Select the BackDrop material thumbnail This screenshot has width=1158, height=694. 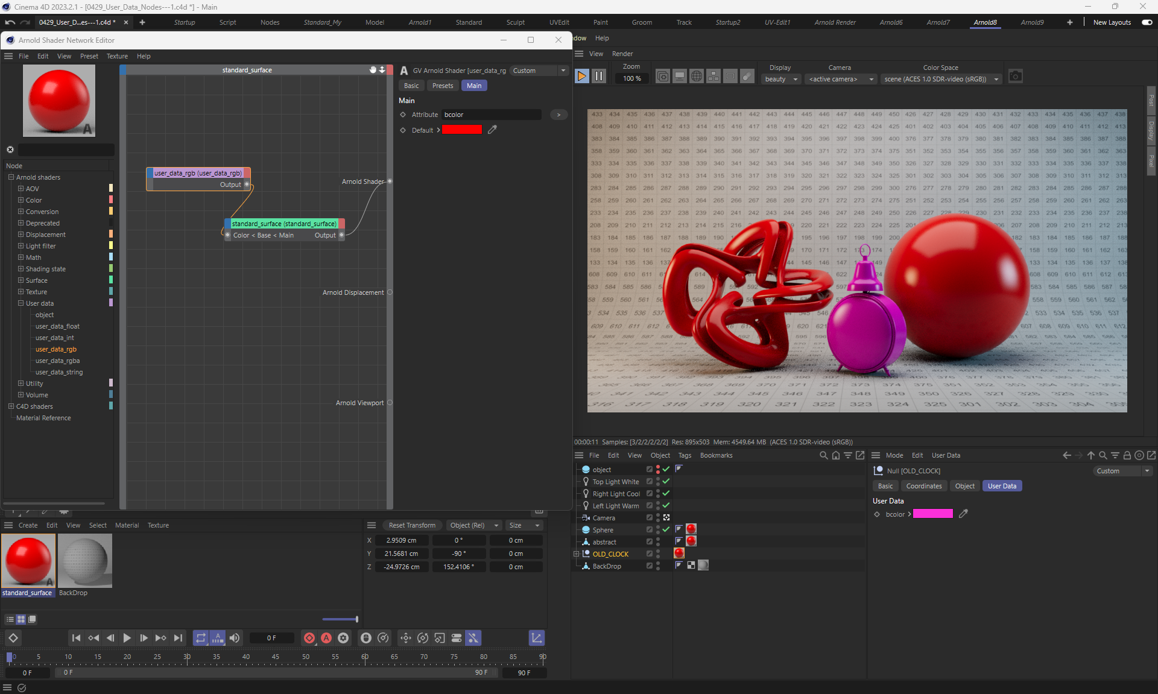coord(85,561)
